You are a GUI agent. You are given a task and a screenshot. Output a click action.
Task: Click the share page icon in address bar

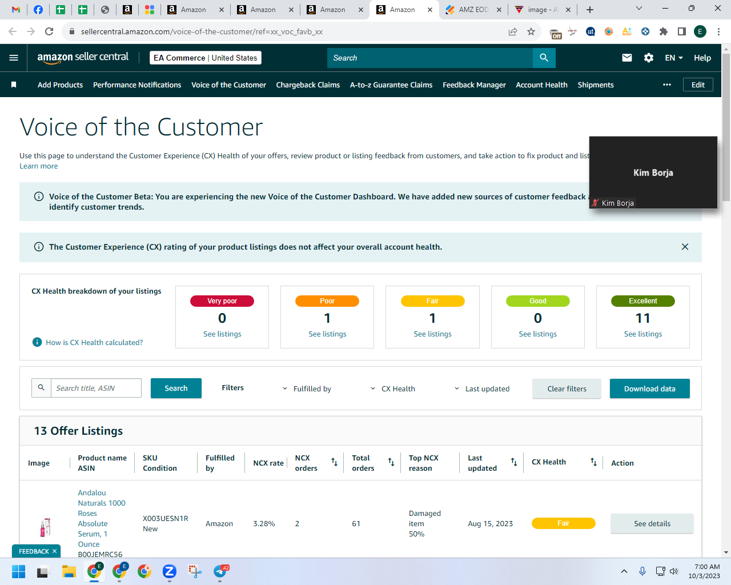click(x=513, y=31)
